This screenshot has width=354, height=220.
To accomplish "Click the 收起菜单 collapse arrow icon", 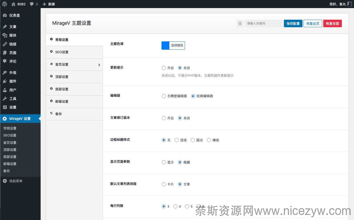I will [x=5, y=181].
